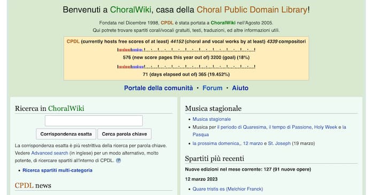Viewport: 372px width, 195px height.
Task: Open the 12 marzo link
Action: [253, 143]
